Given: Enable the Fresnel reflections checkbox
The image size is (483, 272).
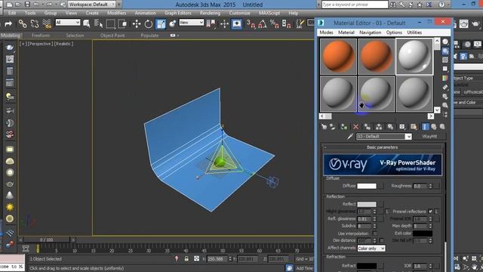Looking at the screenshot, I should coord(430,212).
